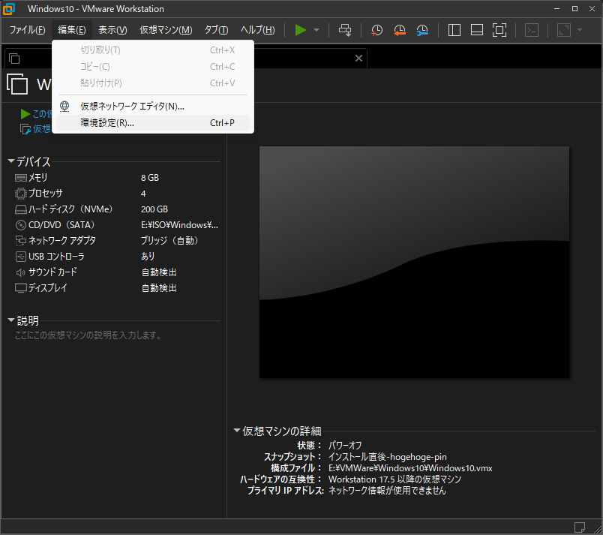
Task: Click the 8 GB memory value
Action: (150, 178)
